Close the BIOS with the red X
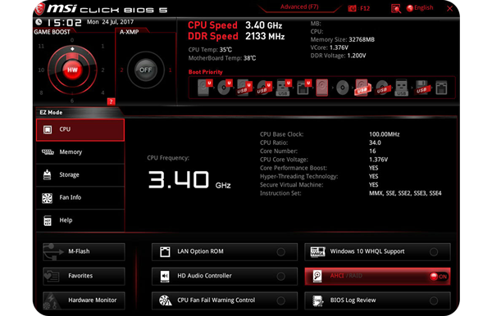The image size is (492, 316). [449, 8]
